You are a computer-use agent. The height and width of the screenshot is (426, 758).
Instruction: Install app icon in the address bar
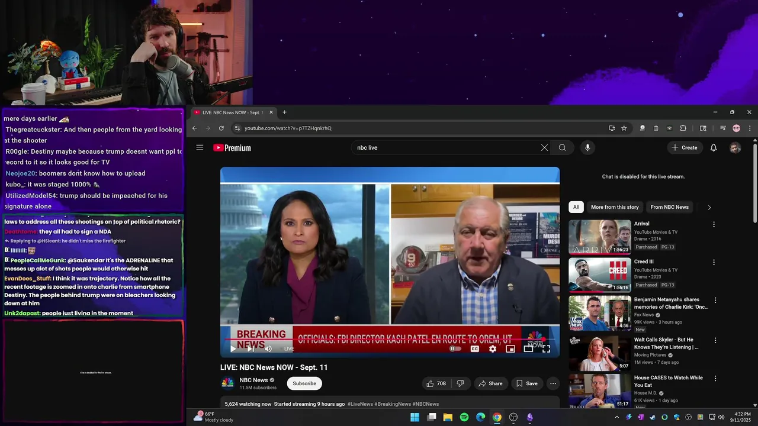coord(612,128)
